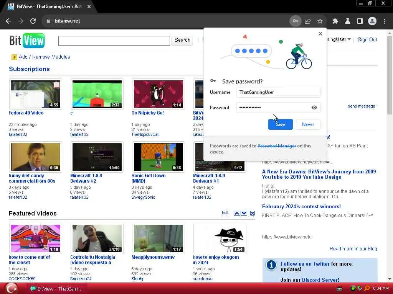Click the share page icon
This screenshot has height=294, width=393.
click(308, 21)
